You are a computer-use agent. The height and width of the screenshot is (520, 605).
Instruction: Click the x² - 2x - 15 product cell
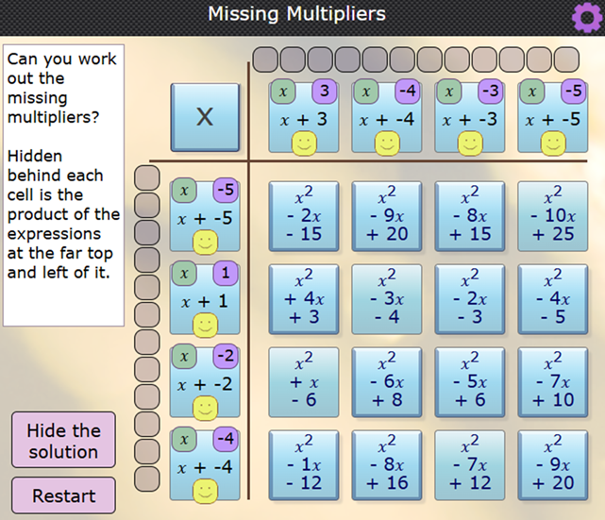click(303, 215)
